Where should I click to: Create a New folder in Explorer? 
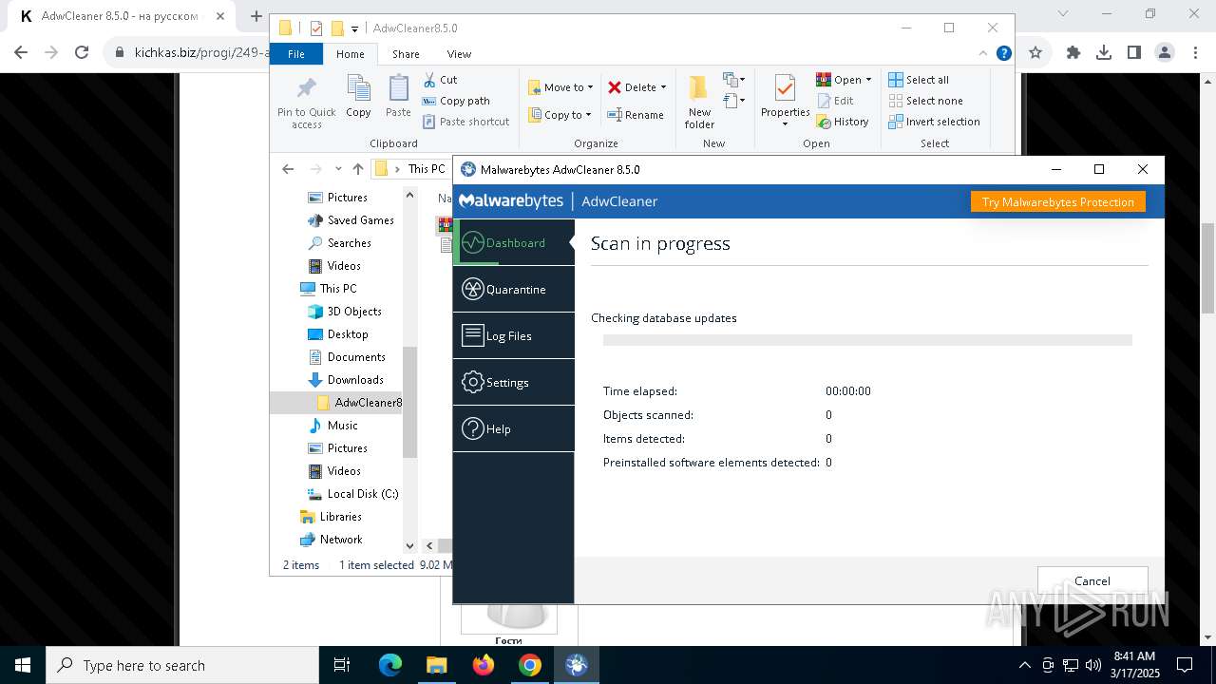[x=699, y=103]
